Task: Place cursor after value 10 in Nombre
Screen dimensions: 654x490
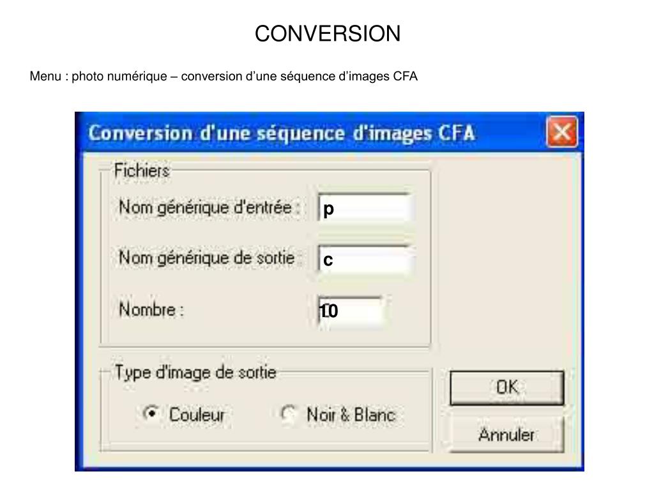Action: 340,311
